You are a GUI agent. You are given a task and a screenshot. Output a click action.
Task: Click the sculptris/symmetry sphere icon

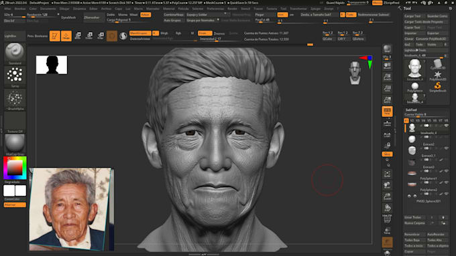pos(123,36)
